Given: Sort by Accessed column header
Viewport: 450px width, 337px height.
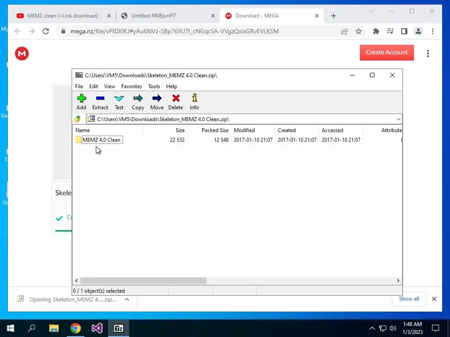Looking at the screenshot, I should 341,130.
